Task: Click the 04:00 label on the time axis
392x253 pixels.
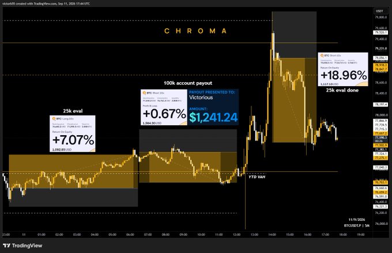Action: pos(95,235)
